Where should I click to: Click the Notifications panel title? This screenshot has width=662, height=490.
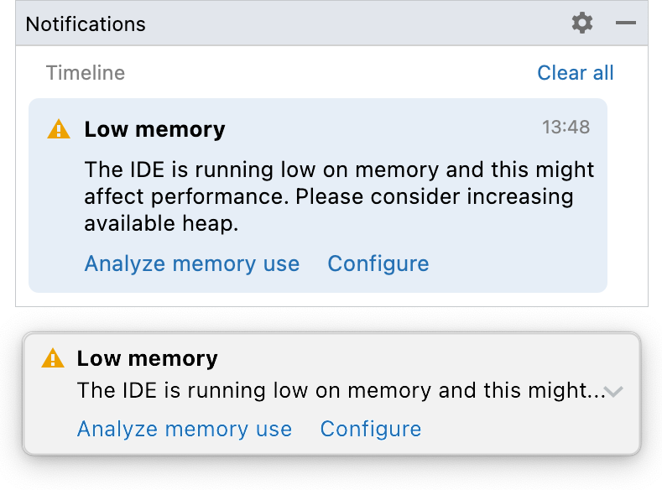86,24
